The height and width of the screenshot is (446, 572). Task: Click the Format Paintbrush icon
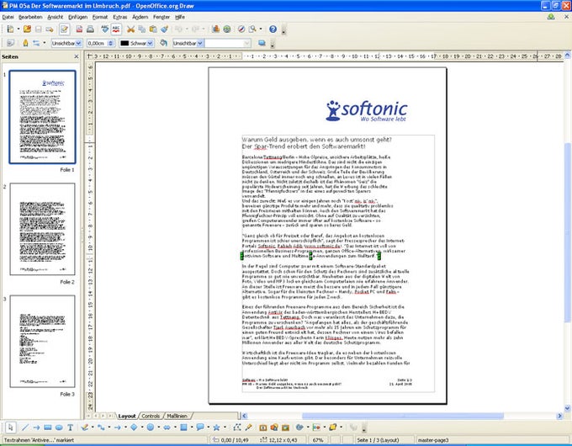click(x=165, y=29)
